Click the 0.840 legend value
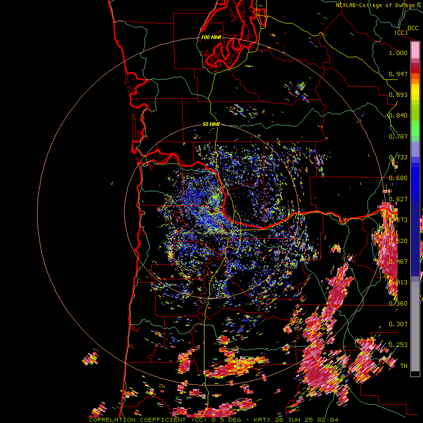The width and height of the screenshot is (423, 423). [398, 116]
